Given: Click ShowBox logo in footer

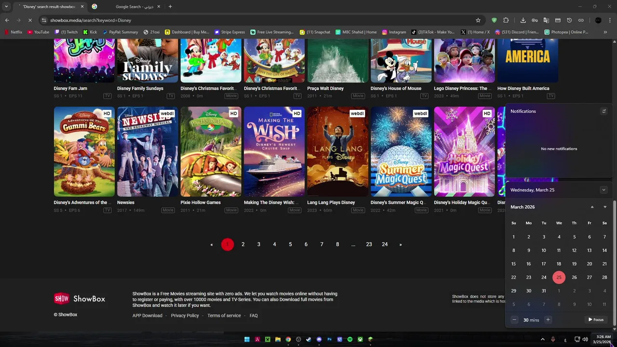Looking at the screenshot, I should tap(80, 299).
